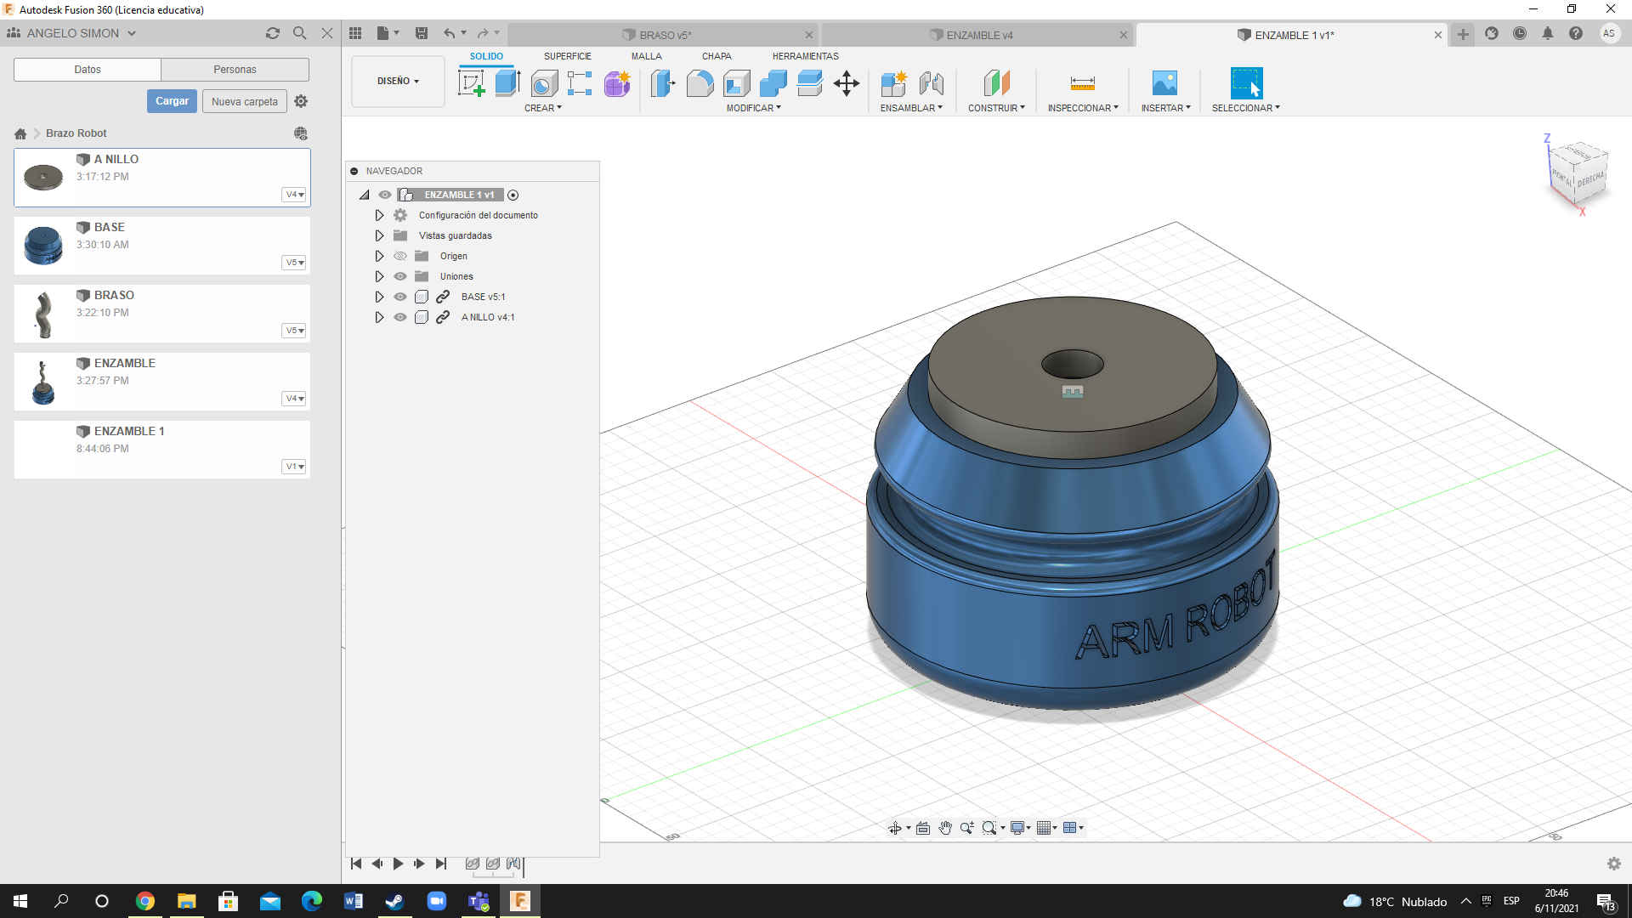Click the timeline Play button
This screenshot has height=918, width=1632.
[x=398, y=864]
